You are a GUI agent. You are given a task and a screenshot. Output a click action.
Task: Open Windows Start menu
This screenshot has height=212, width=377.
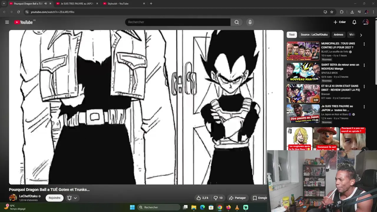tap(132, 207)
